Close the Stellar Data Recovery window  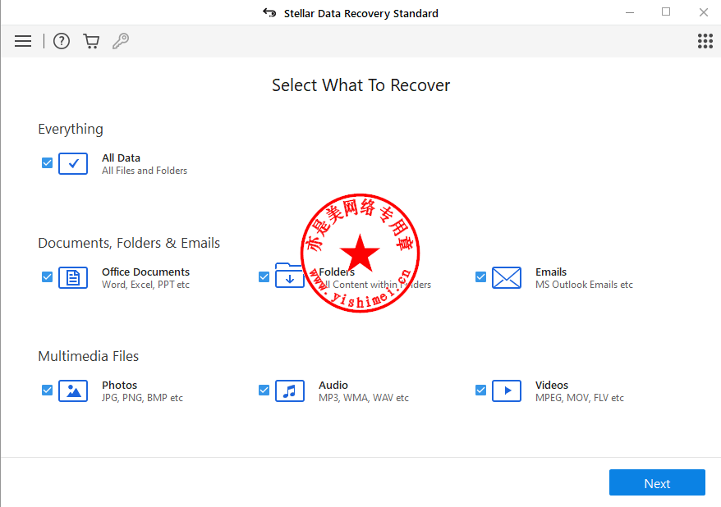point(704,12)
